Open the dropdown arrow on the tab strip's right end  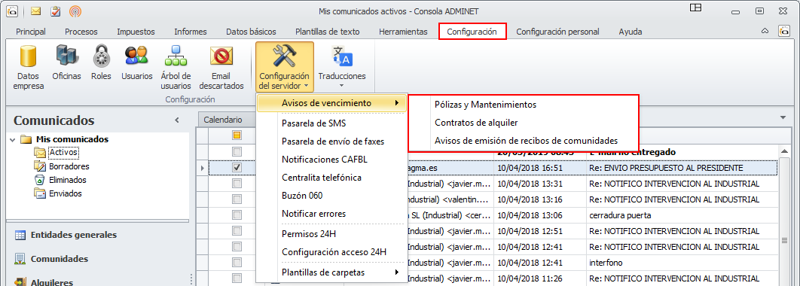(783, 117)
